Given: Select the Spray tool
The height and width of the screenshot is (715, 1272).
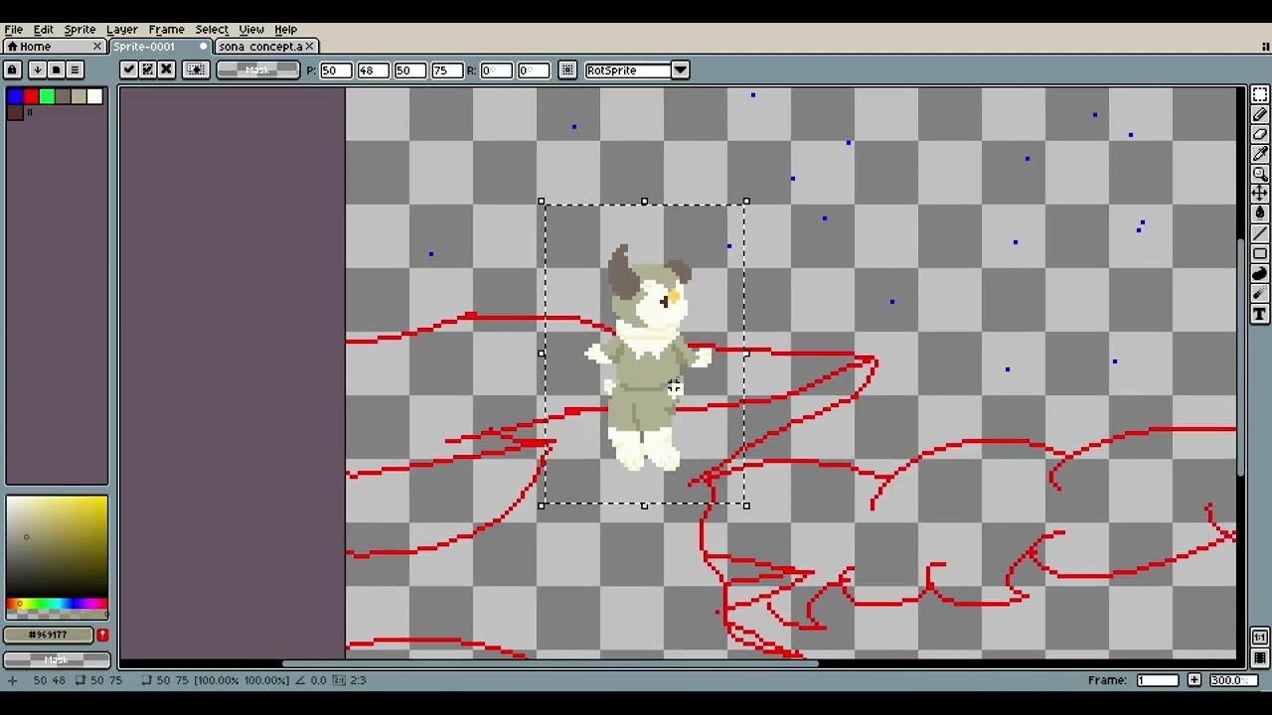Looking at the screenshot, I should [1259, 294].
